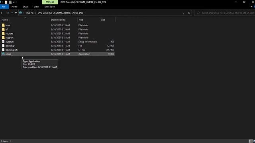Click properties icon in quick access toolbar
This screenshot has width=255, height=143.
tap(6, 2)
